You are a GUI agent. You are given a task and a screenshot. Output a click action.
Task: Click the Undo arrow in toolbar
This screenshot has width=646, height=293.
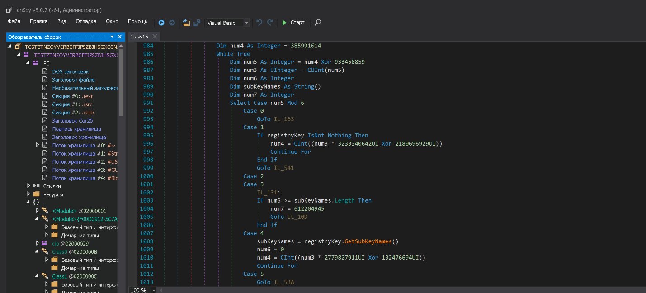pos(259,23)
